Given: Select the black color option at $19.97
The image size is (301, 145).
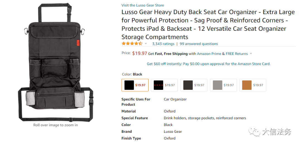Looking at the screenshot, I should (135, 85).
